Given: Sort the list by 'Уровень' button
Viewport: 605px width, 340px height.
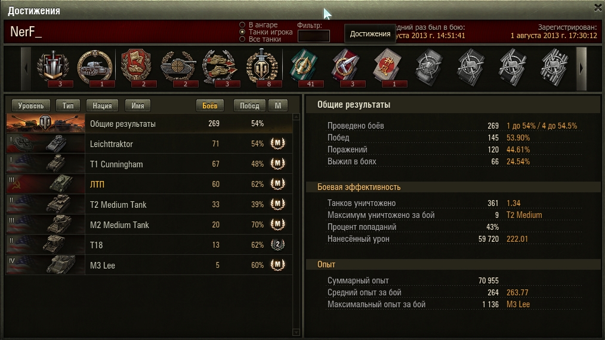Looking at the screenshot, I should [x=31, y=105].
